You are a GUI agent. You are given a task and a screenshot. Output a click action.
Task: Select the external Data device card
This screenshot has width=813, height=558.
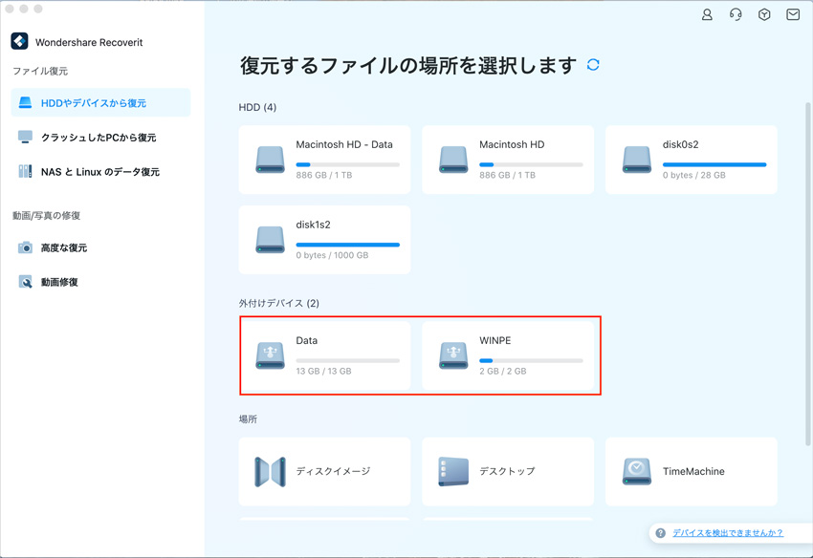[324, 355]
